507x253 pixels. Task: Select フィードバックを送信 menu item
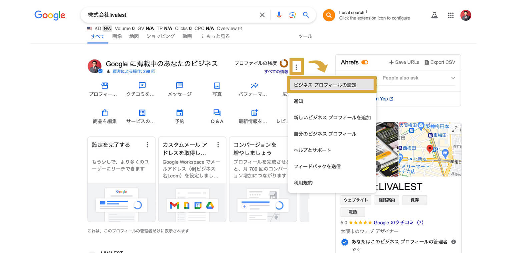[x=332, y=166]
